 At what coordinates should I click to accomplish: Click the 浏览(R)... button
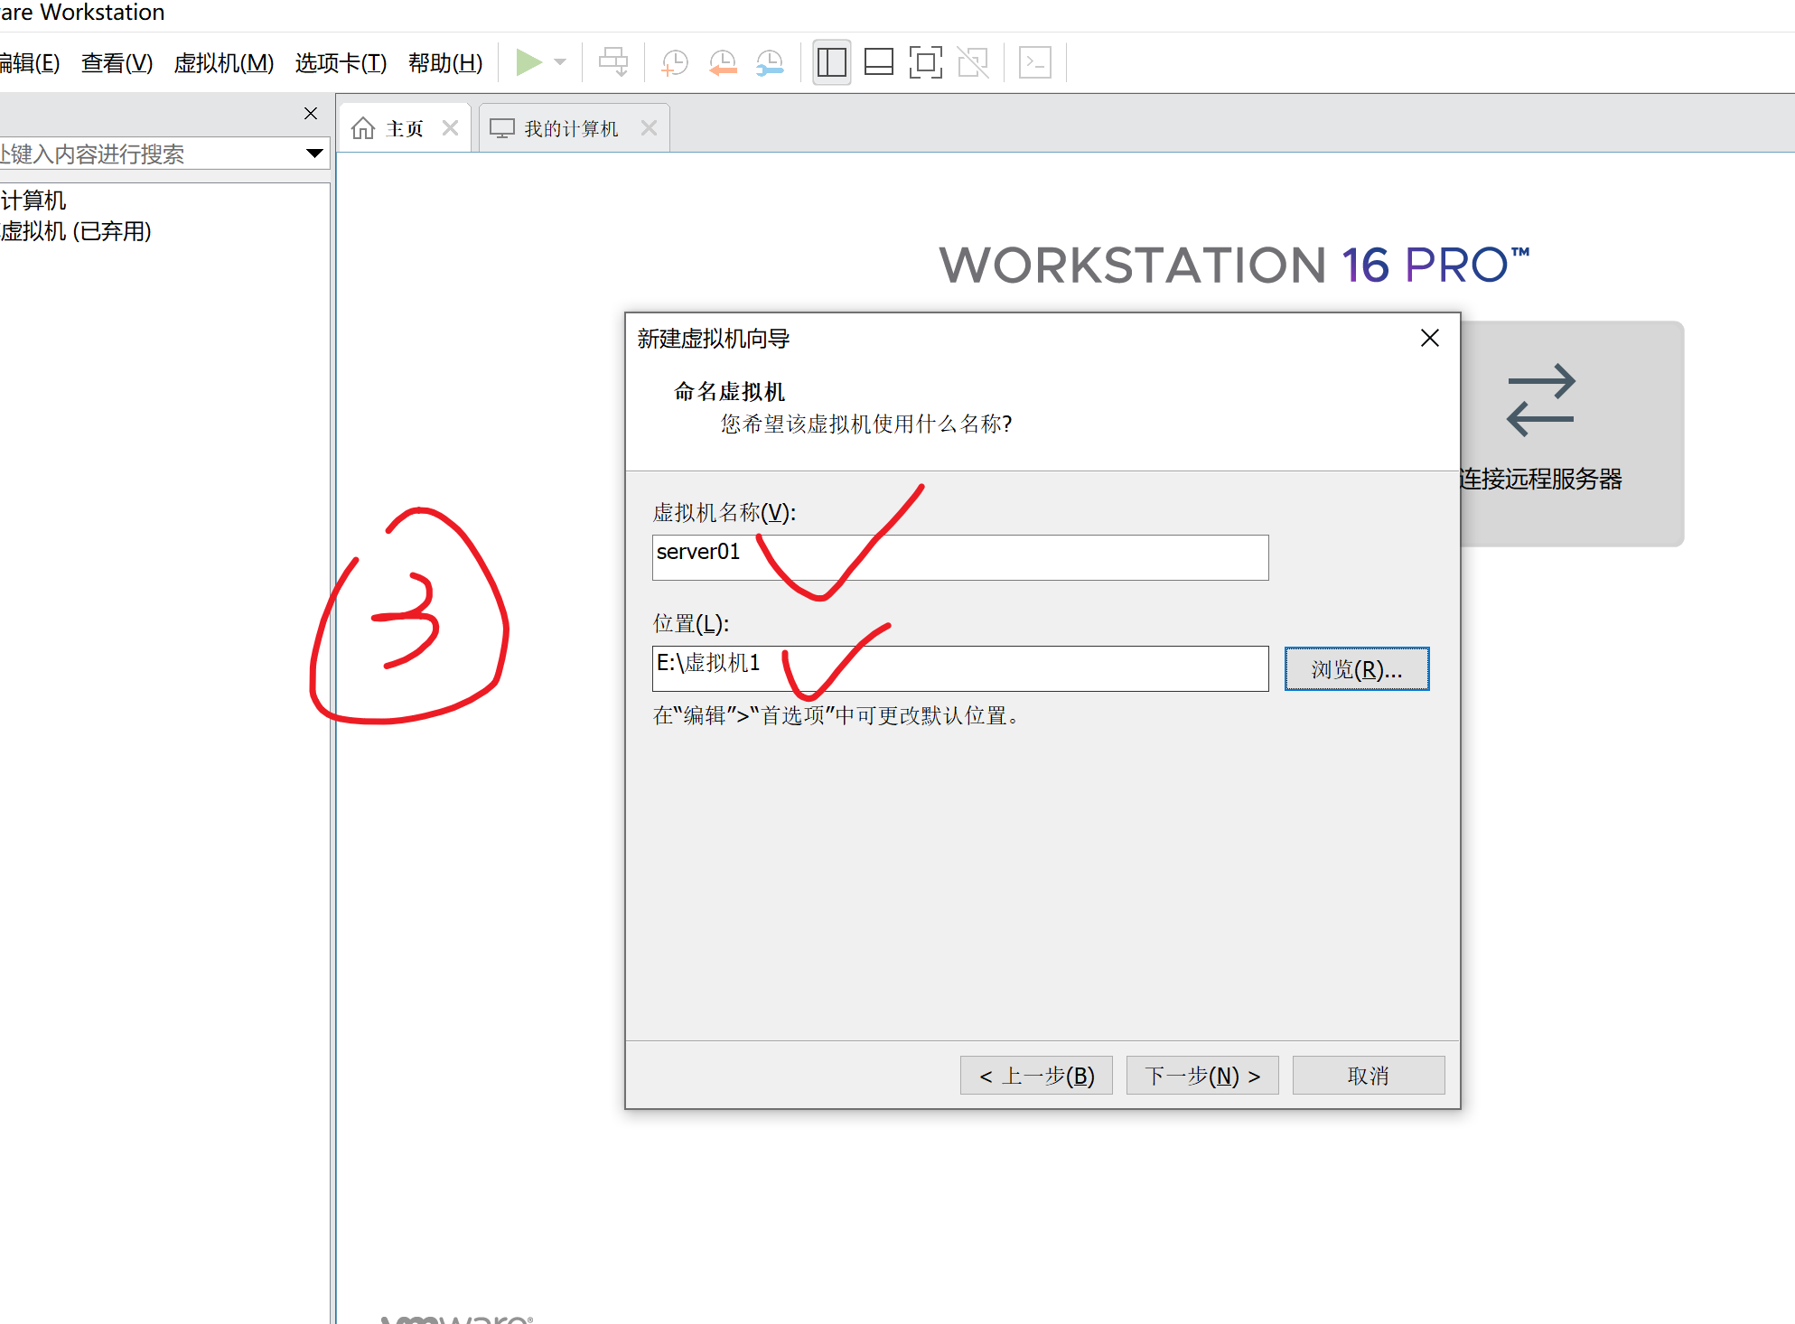(x=1357, y=669)
